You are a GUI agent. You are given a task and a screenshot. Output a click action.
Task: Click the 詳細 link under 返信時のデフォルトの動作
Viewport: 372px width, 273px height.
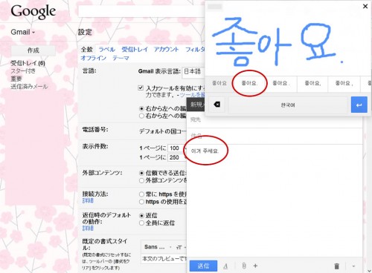[88, 228]
